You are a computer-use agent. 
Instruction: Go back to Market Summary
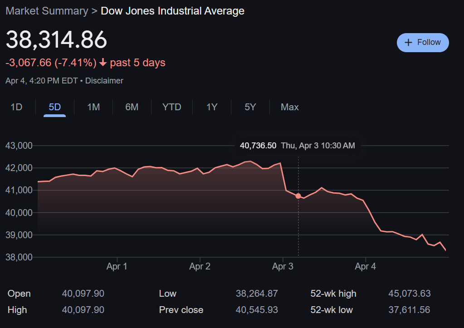point(47,10)
